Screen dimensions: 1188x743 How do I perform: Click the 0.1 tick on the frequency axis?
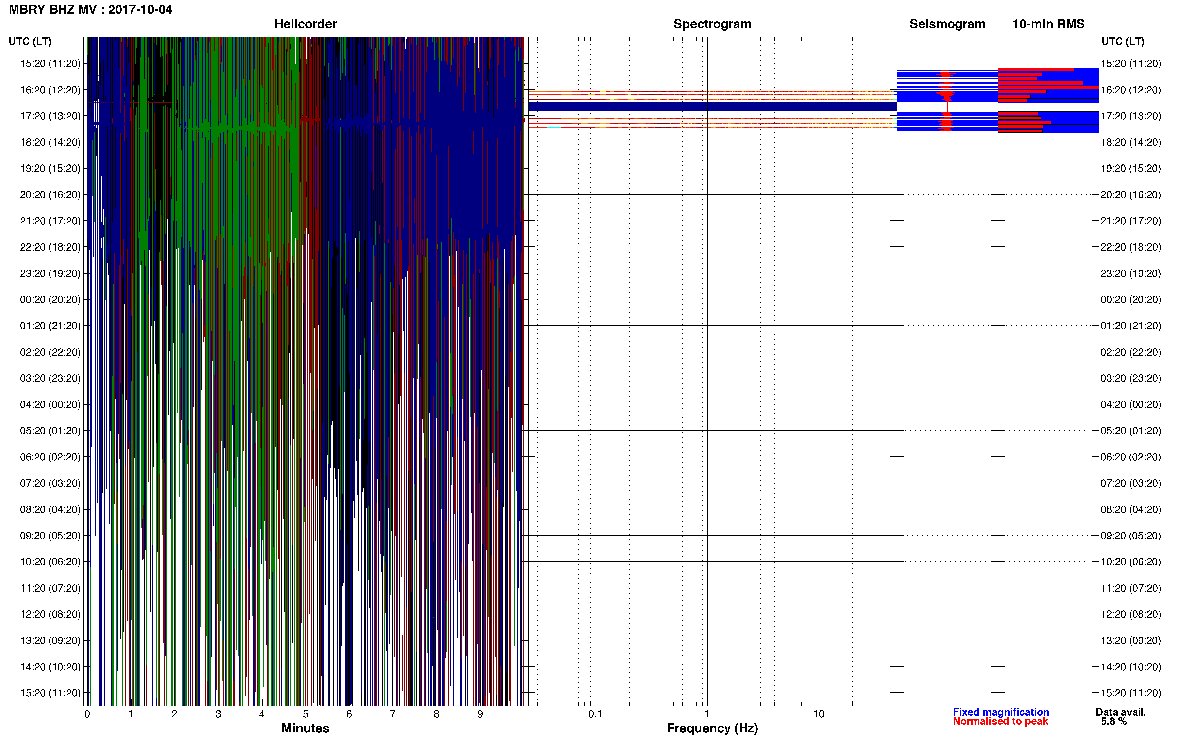pyautogui.click(x=595, y=714)
